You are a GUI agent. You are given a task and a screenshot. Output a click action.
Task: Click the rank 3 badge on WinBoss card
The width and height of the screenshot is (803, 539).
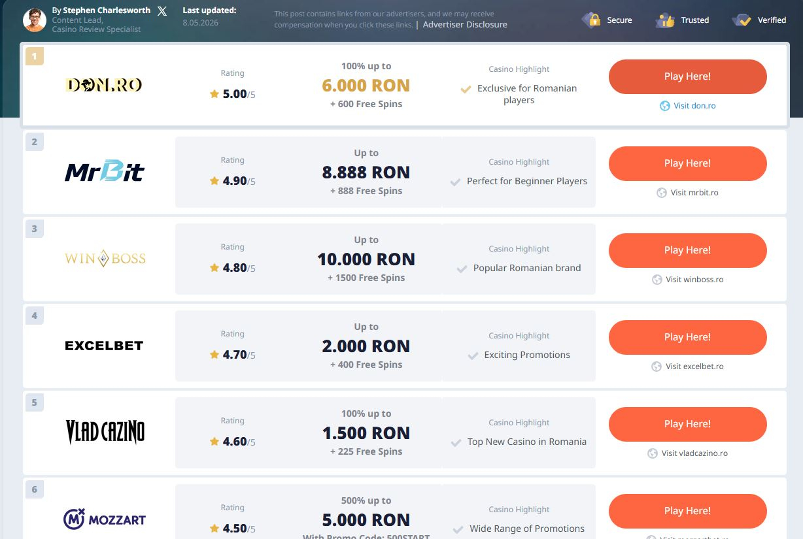(35, 229)
